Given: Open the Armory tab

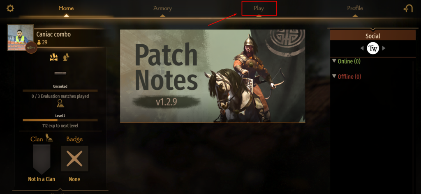Looking at the screenshot, I should coord(163,8).
